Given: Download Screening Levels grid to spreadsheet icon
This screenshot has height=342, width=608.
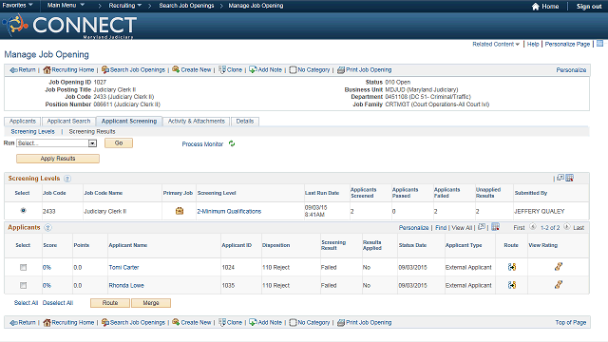Looking at the screenshot, I should coord(570,178).
